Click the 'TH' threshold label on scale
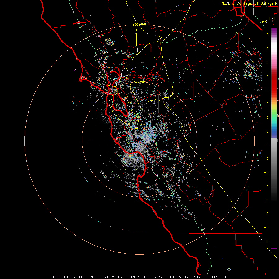 [x=266, y=241]
